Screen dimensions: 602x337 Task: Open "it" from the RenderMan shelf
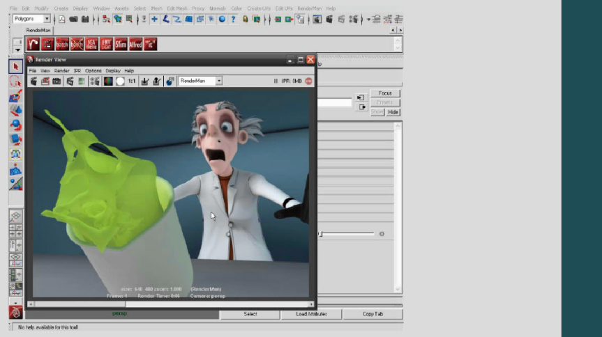point(150,44)
